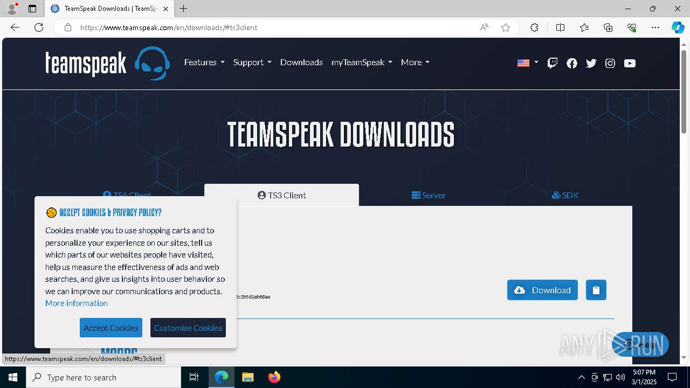The image size is (690, 388).
Task: Expand the myTeamSpeak dropdown
Action: pos(362,63)
